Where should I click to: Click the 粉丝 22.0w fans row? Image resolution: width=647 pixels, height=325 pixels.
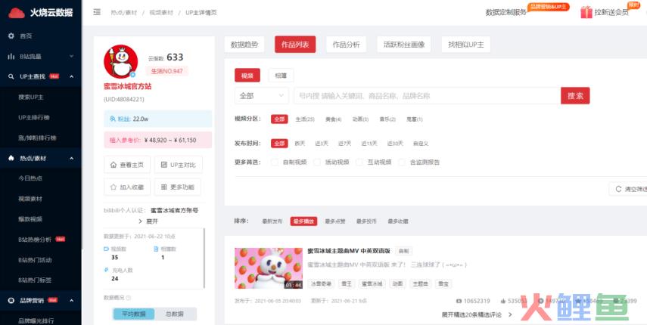click(157, 119)
